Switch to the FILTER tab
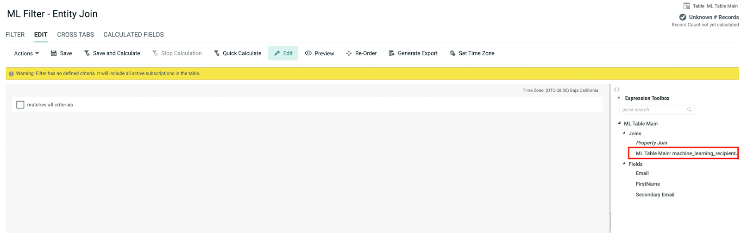The image size is (741, 233). tap(15, 35)
